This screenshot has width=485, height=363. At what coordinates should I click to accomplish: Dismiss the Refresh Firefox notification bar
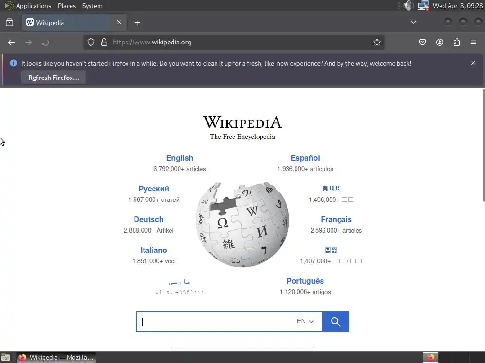473,63
